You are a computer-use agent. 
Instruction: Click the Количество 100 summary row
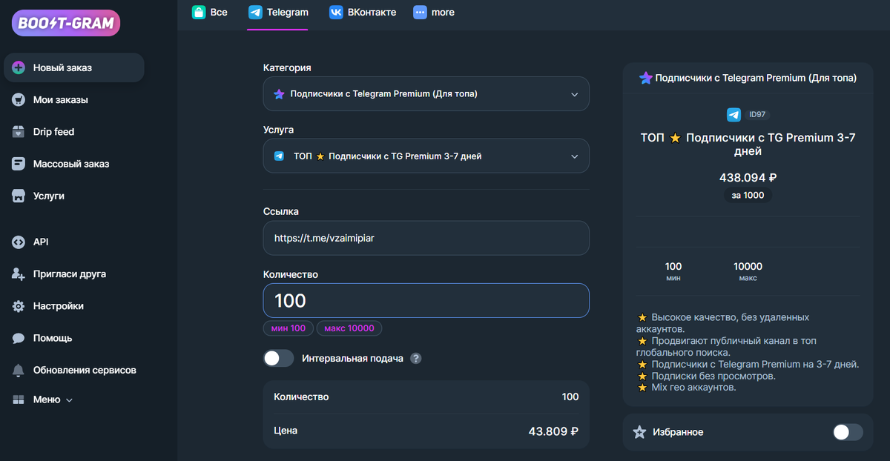[426, 397]
